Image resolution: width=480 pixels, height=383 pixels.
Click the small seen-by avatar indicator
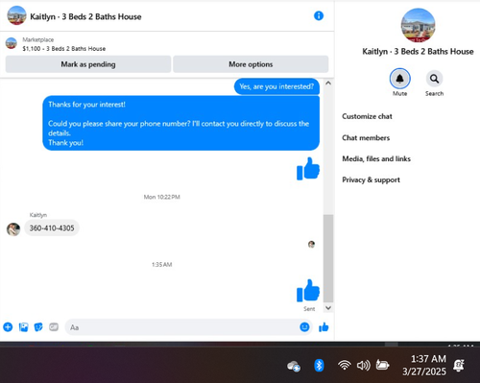[x=311, y=245]
